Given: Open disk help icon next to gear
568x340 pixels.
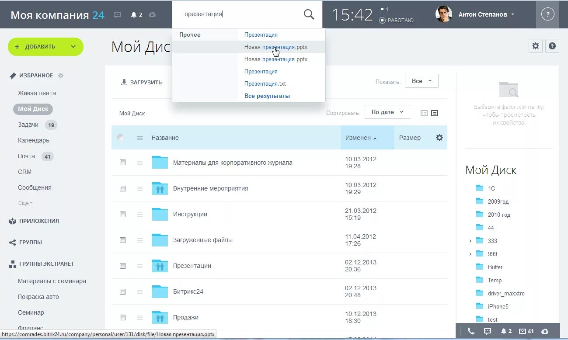Looking at the screenshot, I should click(552, 46).
